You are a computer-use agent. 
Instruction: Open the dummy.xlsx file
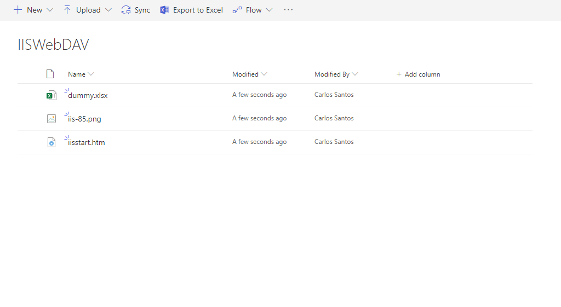click(x=88, y=95)
